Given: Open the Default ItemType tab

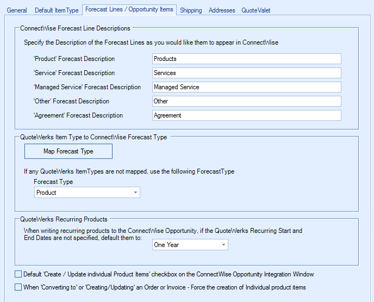Looking at the screenshot, I should [x=57, y=10].
